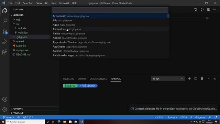The image size is (220, 124).
Task: Click the VS Code logo in title bar
Action: (3, 3)
